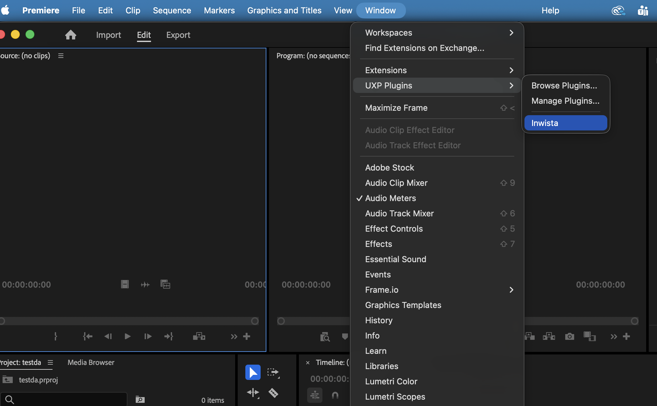Viewport: 657px width, 406px height.
Task: Expand Workspaces submenu
Action: click(x=437, y=33)
